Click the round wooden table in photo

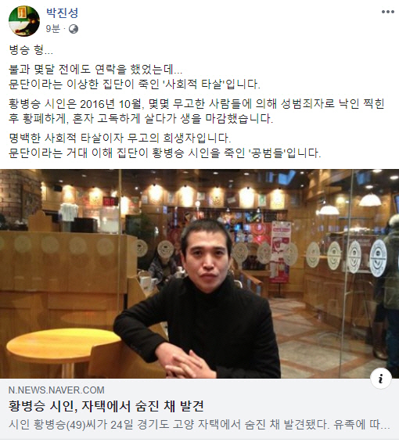(x=59, y=346)
